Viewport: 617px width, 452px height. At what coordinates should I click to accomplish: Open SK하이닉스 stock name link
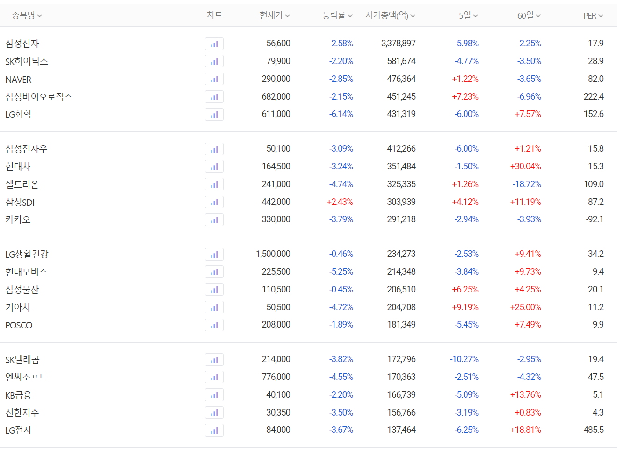(27, 61)
